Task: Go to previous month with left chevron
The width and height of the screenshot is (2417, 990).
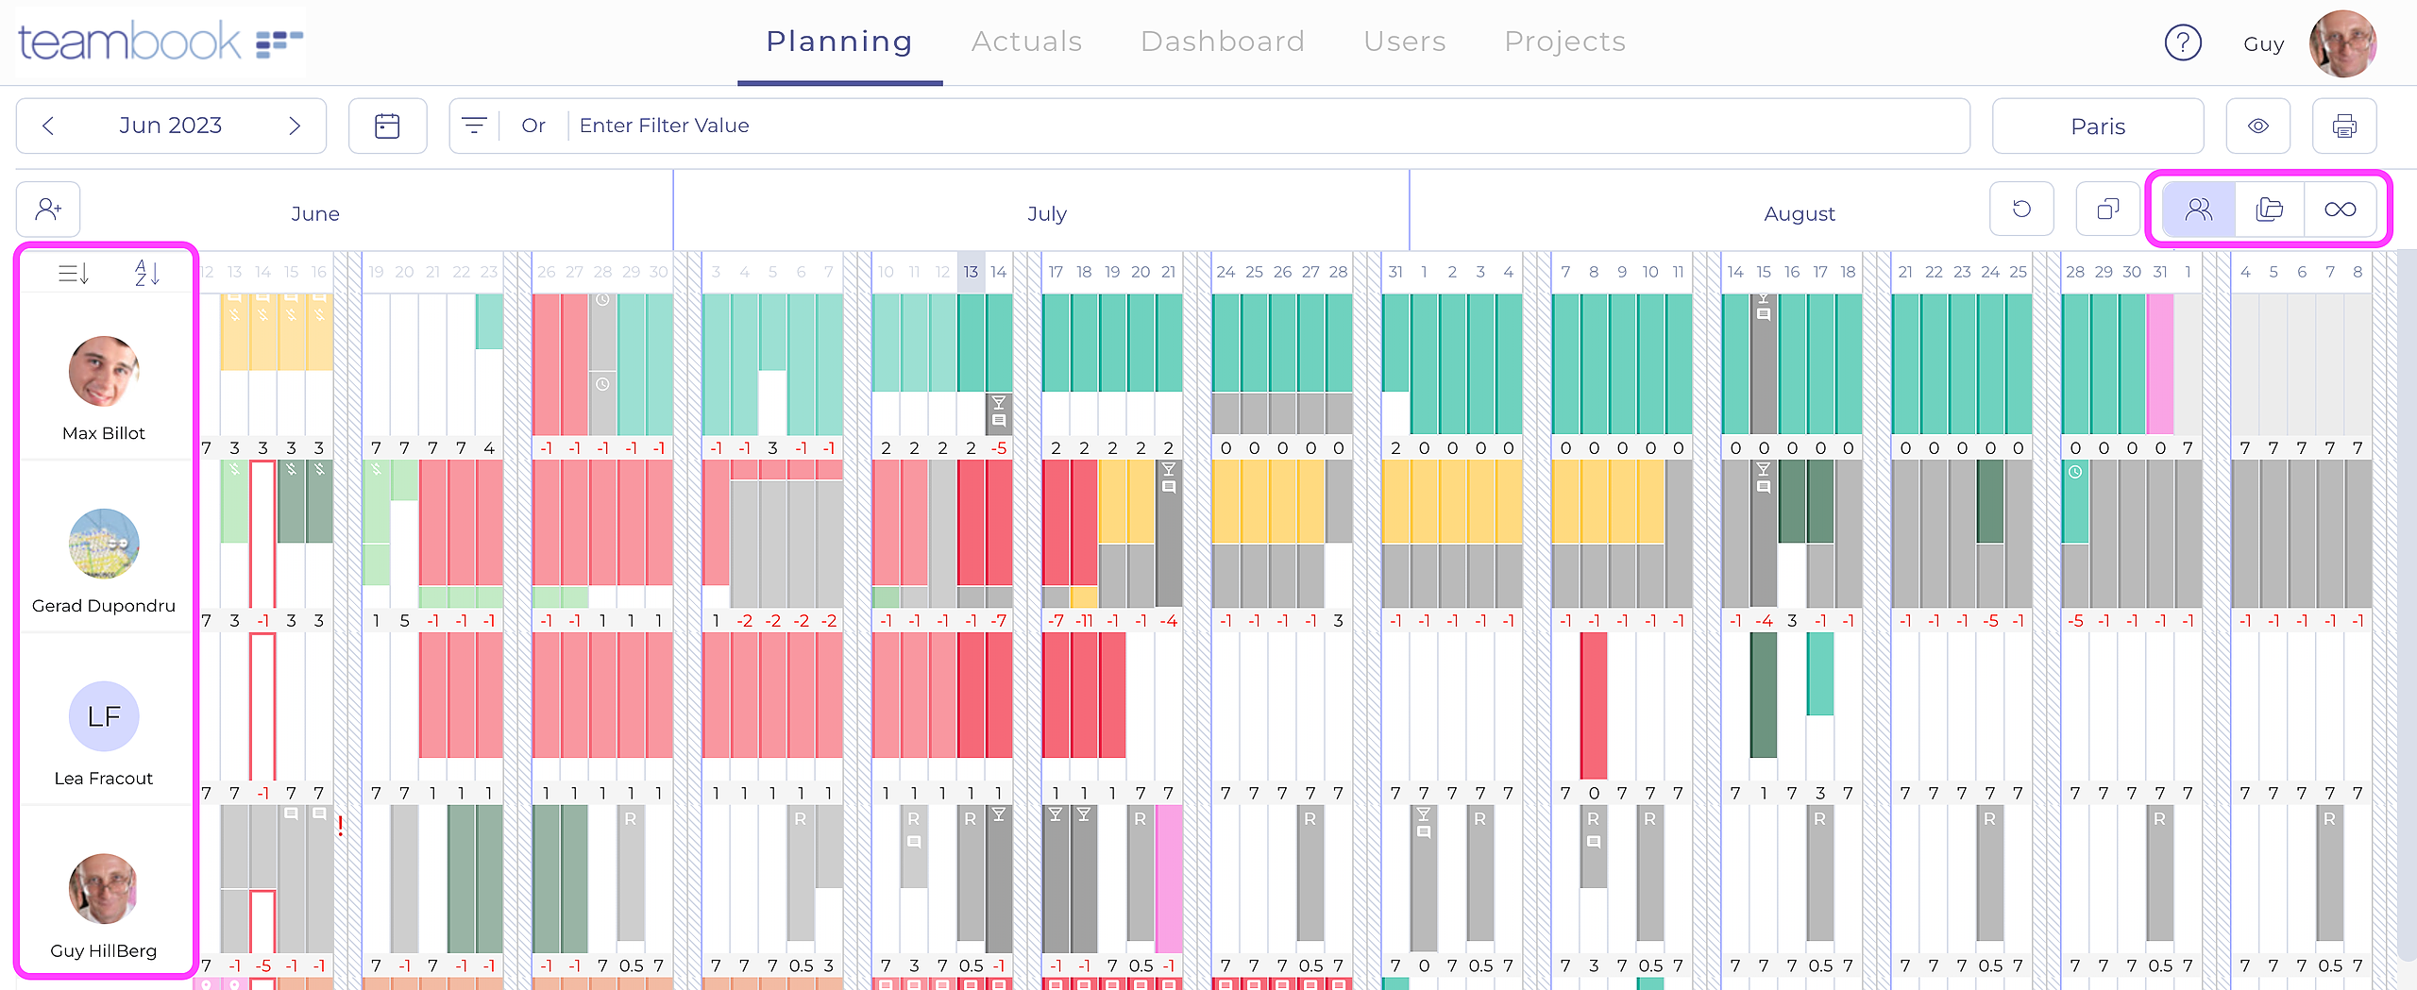Action: pos(49,125)
